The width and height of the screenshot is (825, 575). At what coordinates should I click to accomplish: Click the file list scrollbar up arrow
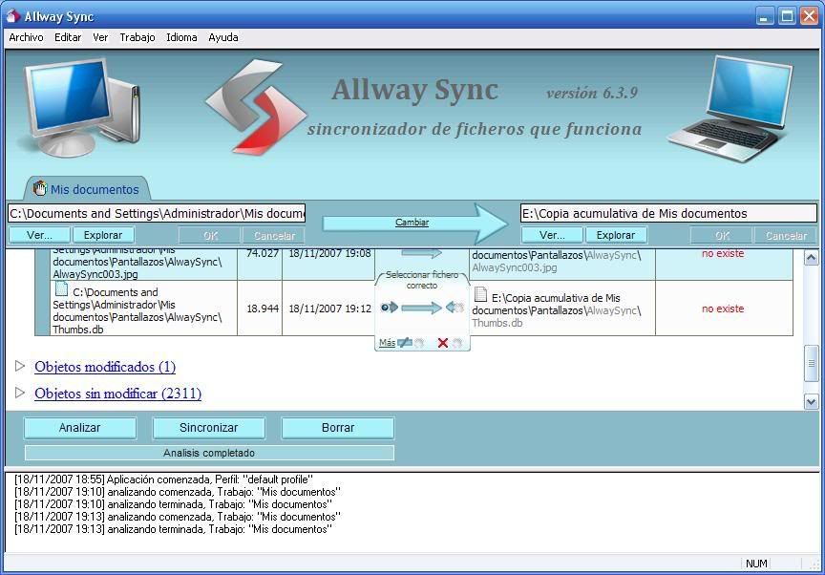[x=812, y=258]
